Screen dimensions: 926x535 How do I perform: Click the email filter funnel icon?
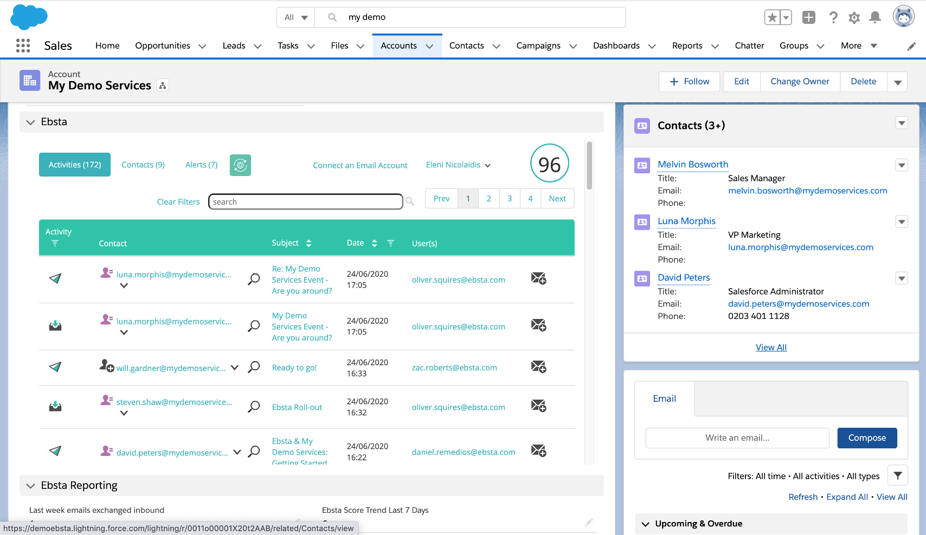pos(897,476)
